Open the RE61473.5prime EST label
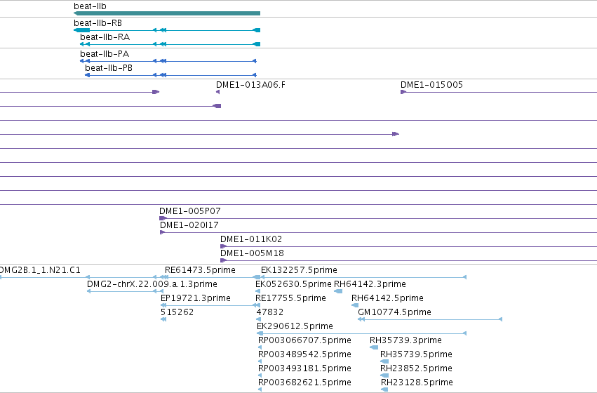The width and height of the screenshot is (597, 393). 200,270
